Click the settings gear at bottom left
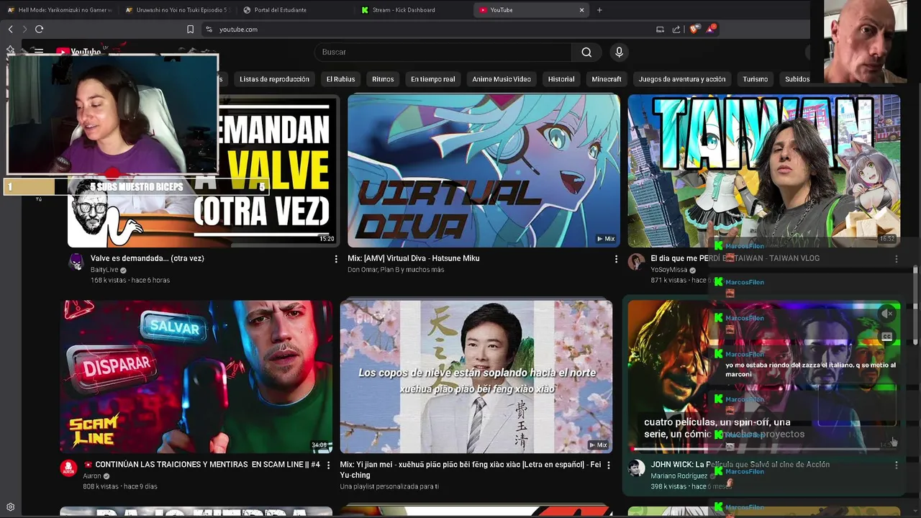 [x=10, y=507]
